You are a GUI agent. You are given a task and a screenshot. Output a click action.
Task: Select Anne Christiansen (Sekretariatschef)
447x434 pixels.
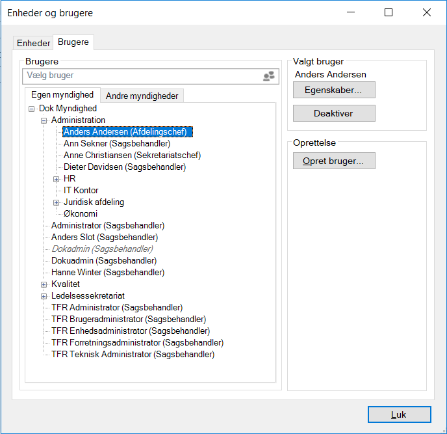[x=132, y=156]
